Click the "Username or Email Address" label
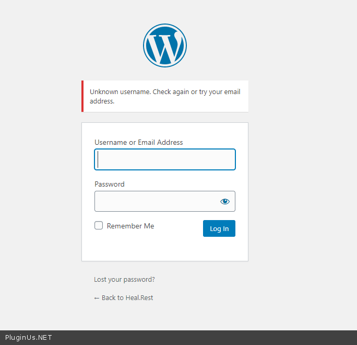 pos(138,142)
